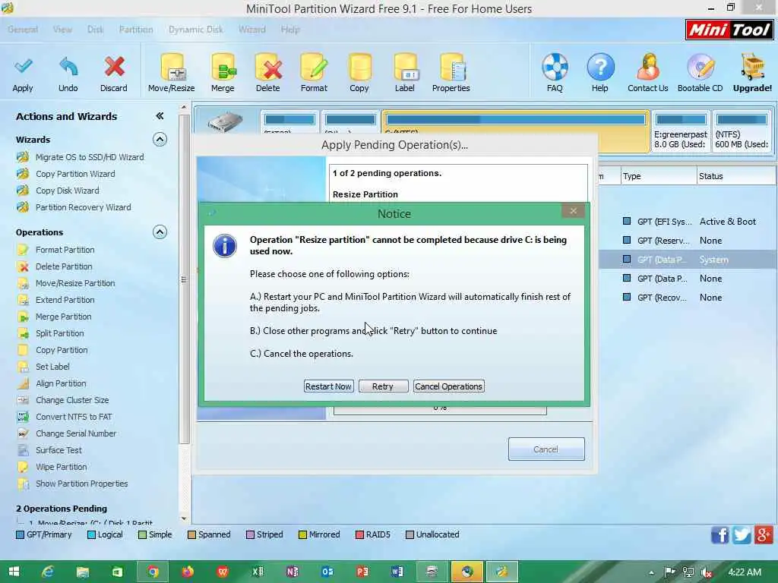Click sidebar scrollbar down arrow
The height and width of the screenshot is (583, 778).
point(184,518)
